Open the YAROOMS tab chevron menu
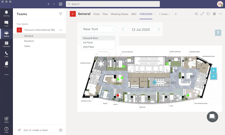225x135 pixels. (x=154, y=14)
